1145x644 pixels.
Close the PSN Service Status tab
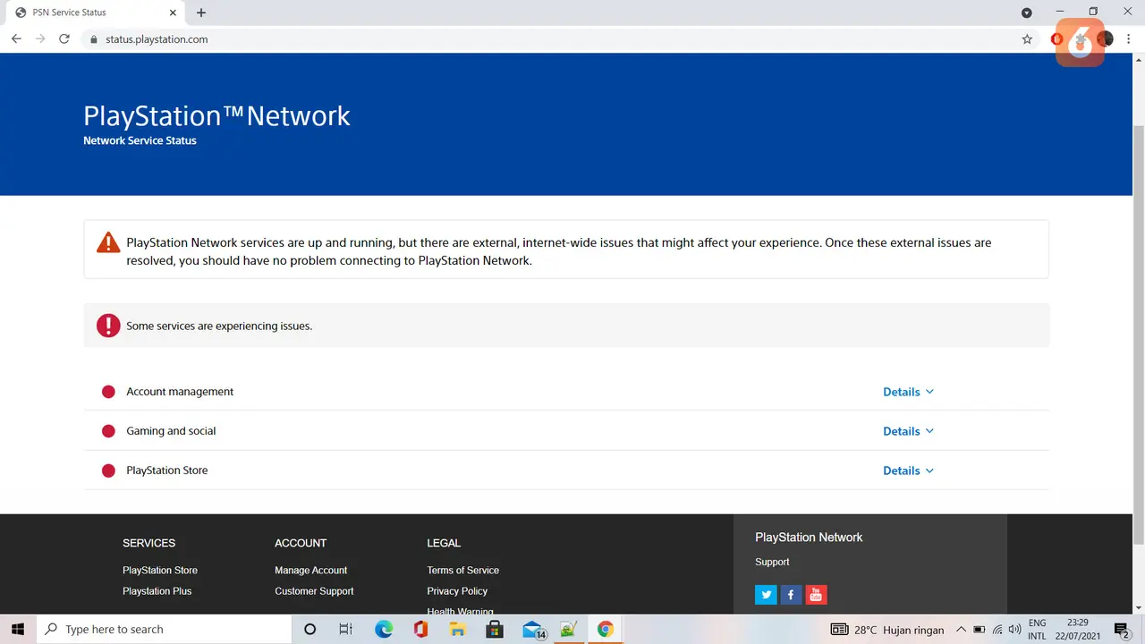coord(173,13)
